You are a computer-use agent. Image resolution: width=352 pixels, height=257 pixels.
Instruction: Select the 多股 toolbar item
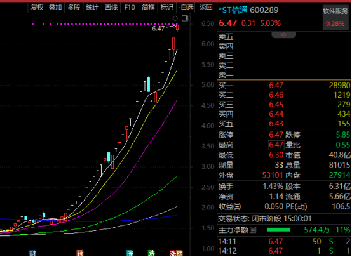(x=74, y=8)
